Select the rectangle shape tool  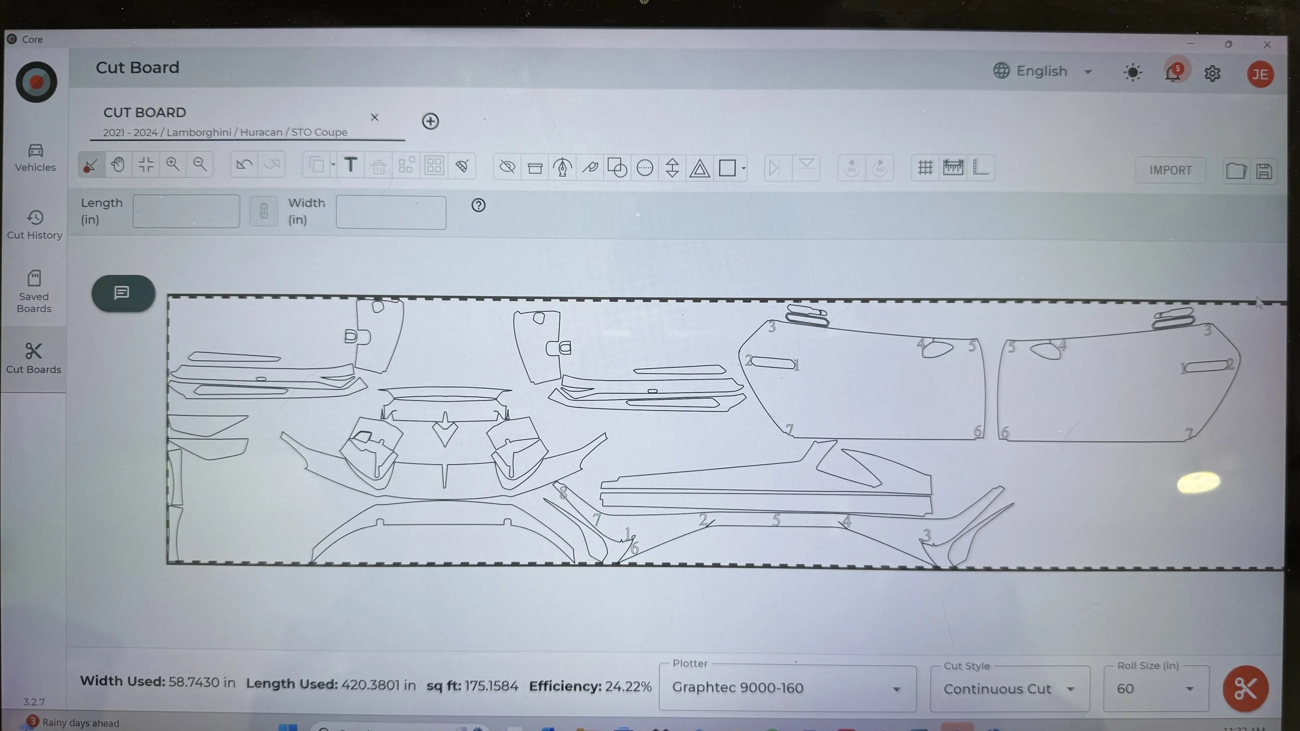(x=727, y=168)
